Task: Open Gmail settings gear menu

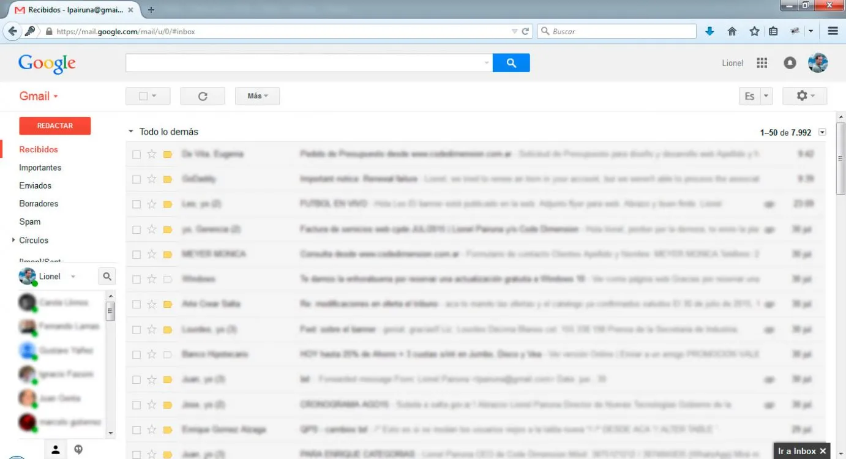Action: click(804, 96)
